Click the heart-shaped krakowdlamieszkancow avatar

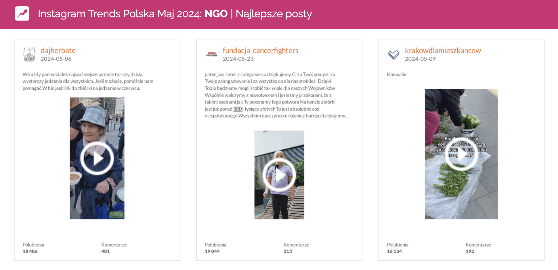393,54
